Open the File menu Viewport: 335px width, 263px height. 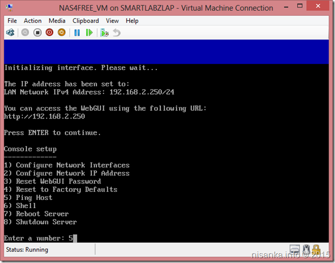(x=12, y=21)
